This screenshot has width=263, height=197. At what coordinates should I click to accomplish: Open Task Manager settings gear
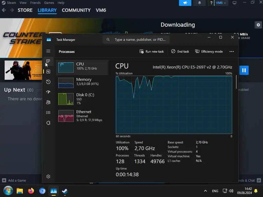click(x=48, y=176)
